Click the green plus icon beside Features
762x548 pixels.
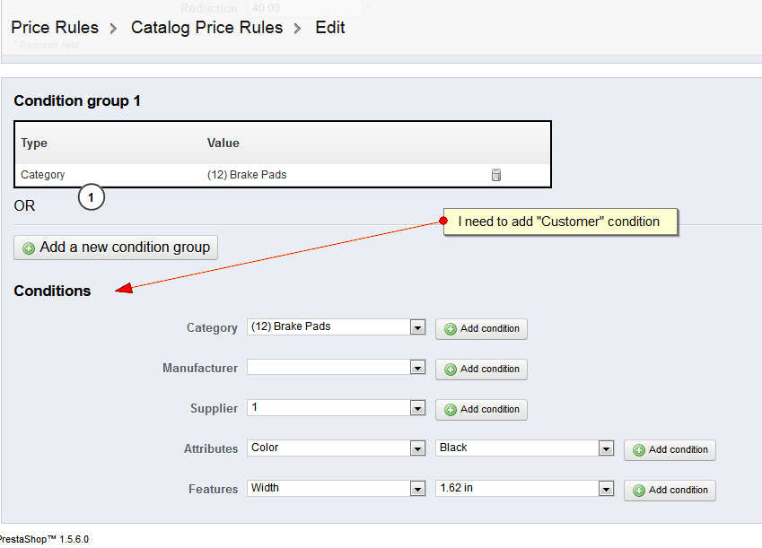pos(639,491)
